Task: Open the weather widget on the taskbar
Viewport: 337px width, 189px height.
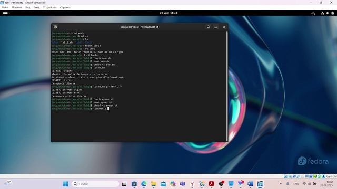Action: [8, 183]
